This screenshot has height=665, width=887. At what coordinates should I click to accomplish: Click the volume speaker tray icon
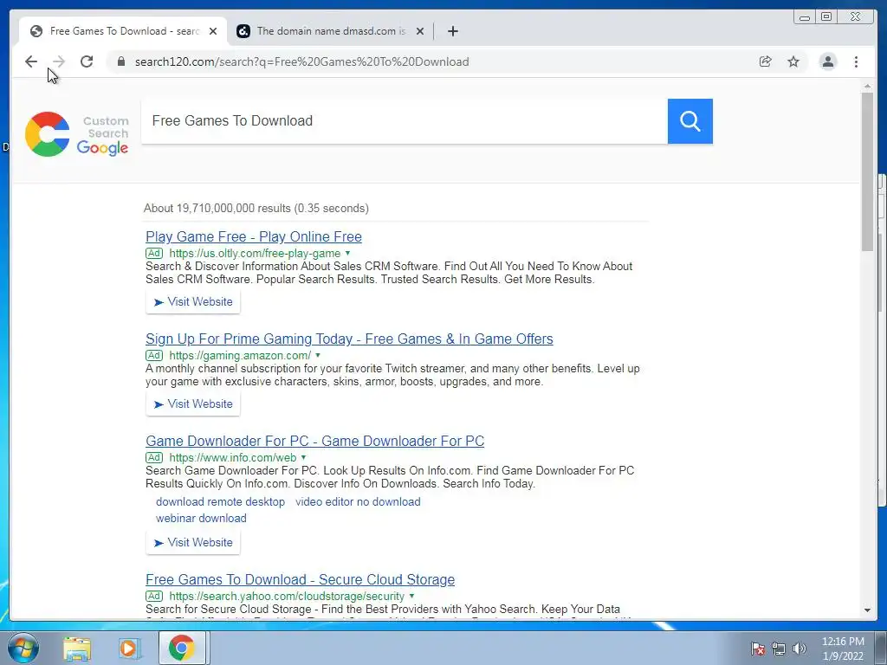(799, 649)
